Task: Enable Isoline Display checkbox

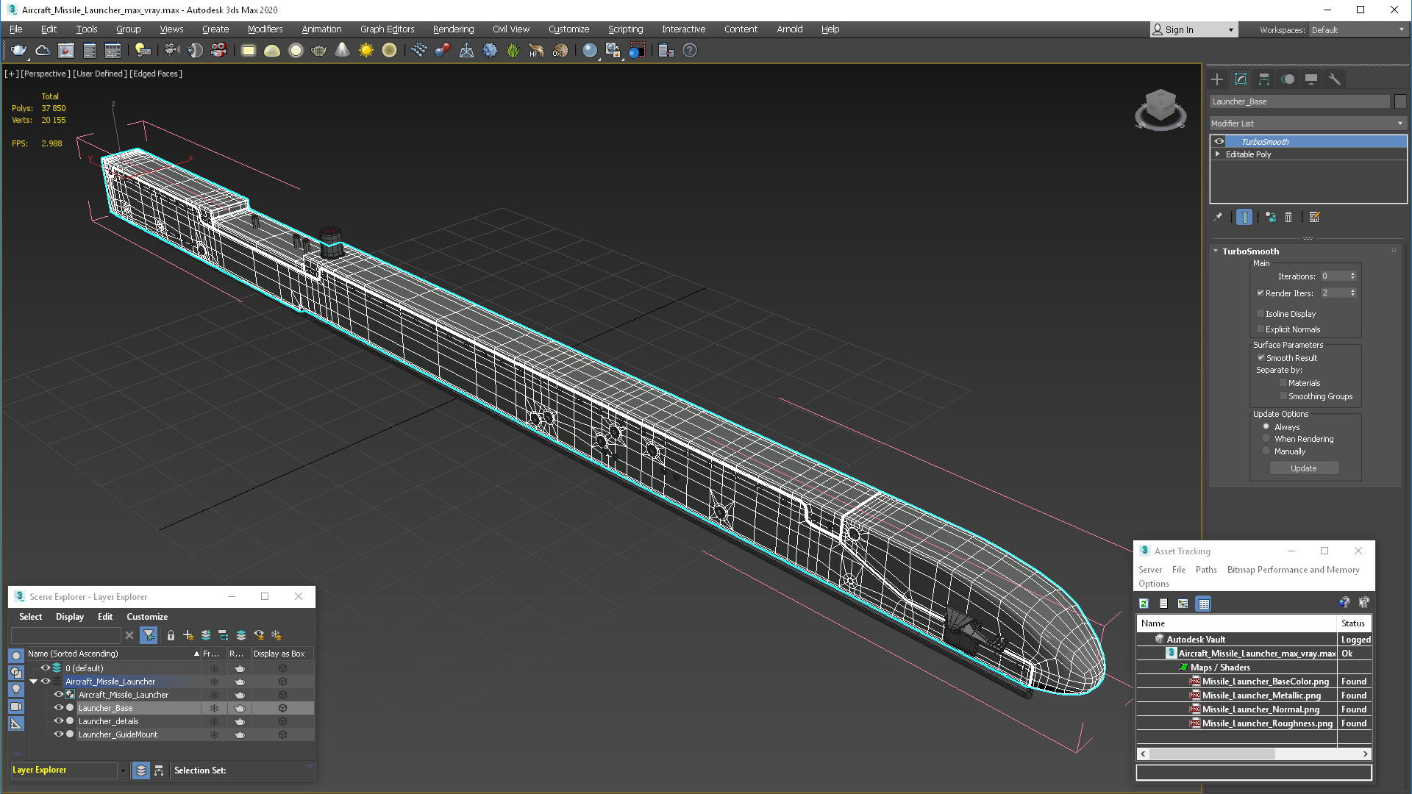Action: [1261, 314]
